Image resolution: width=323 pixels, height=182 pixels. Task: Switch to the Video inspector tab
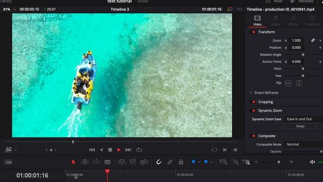click(257, 21)
